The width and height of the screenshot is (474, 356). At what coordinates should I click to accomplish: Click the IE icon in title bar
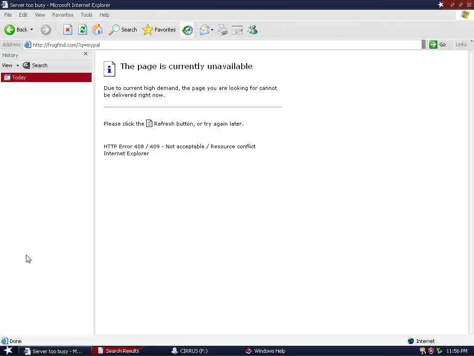[4, 5]
